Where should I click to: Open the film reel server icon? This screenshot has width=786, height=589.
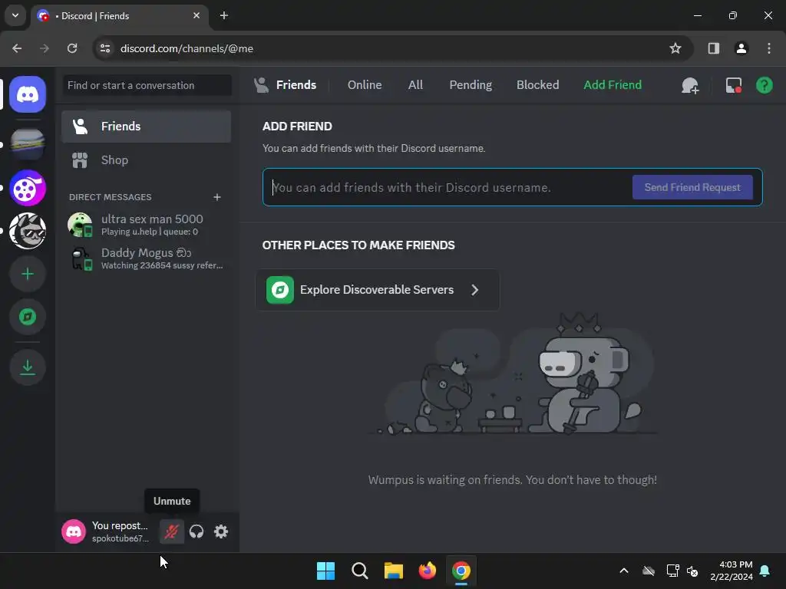coord(28,189)
